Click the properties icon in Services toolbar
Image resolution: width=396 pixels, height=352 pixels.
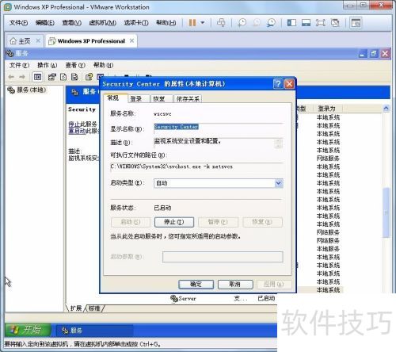[x=51, y=77]
